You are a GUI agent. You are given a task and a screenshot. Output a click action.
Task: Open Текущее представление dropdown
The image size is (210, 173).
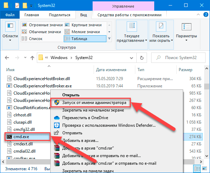[132, 35]
